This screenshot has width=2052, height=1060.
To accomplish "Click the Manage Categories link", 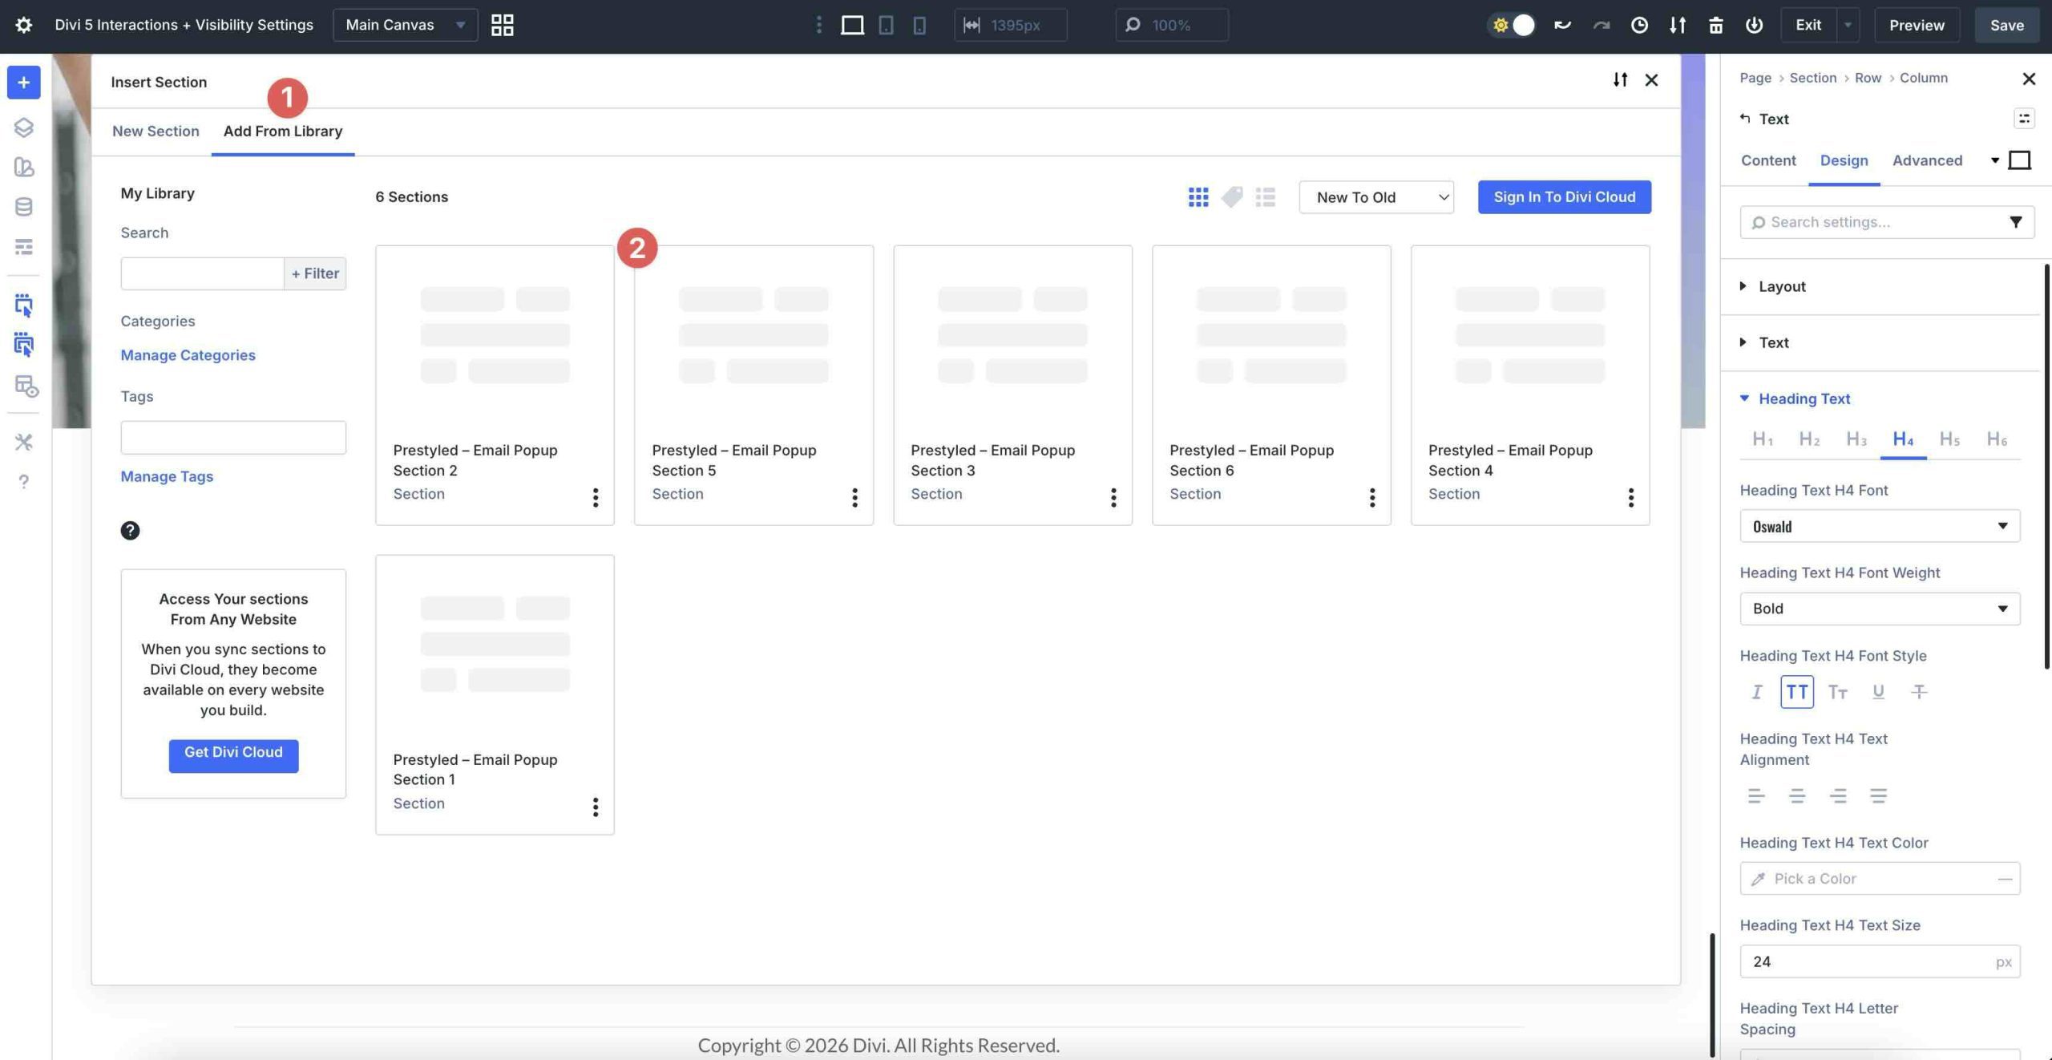I will coord(188,355).
